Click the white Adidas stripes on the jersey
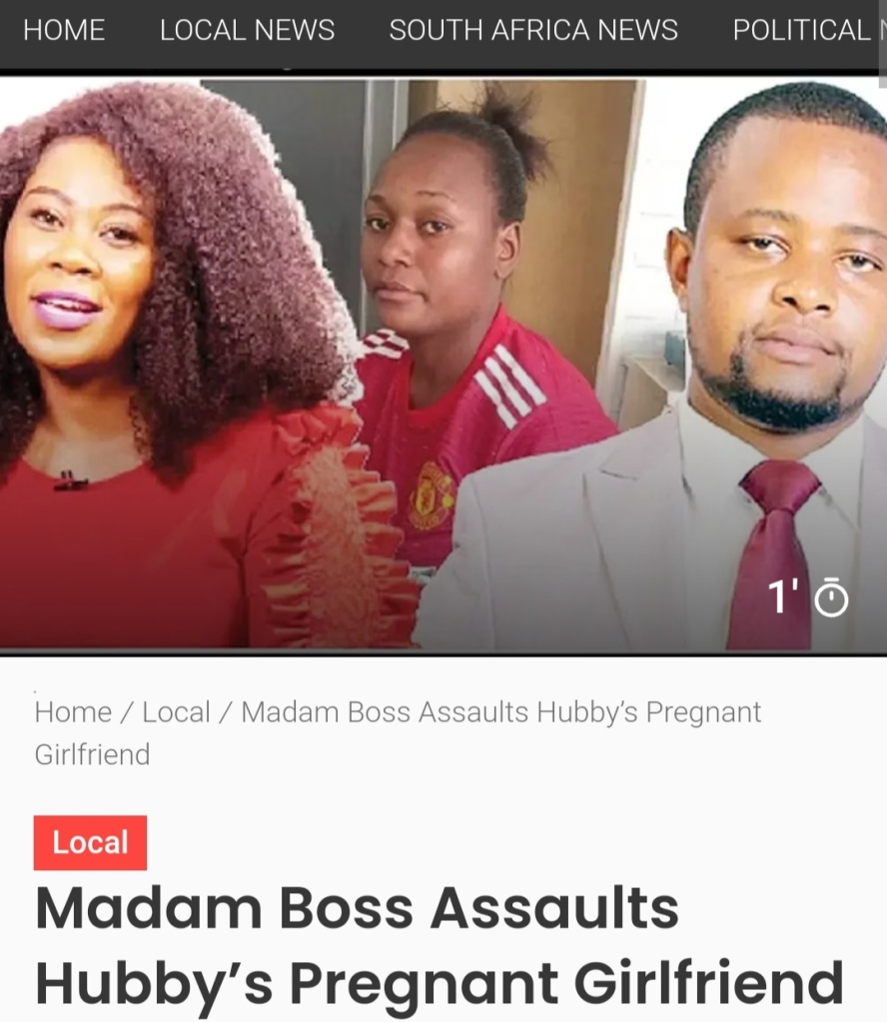Image resolution: width=887 pixels, height=1022 pixels. point(510,385)
